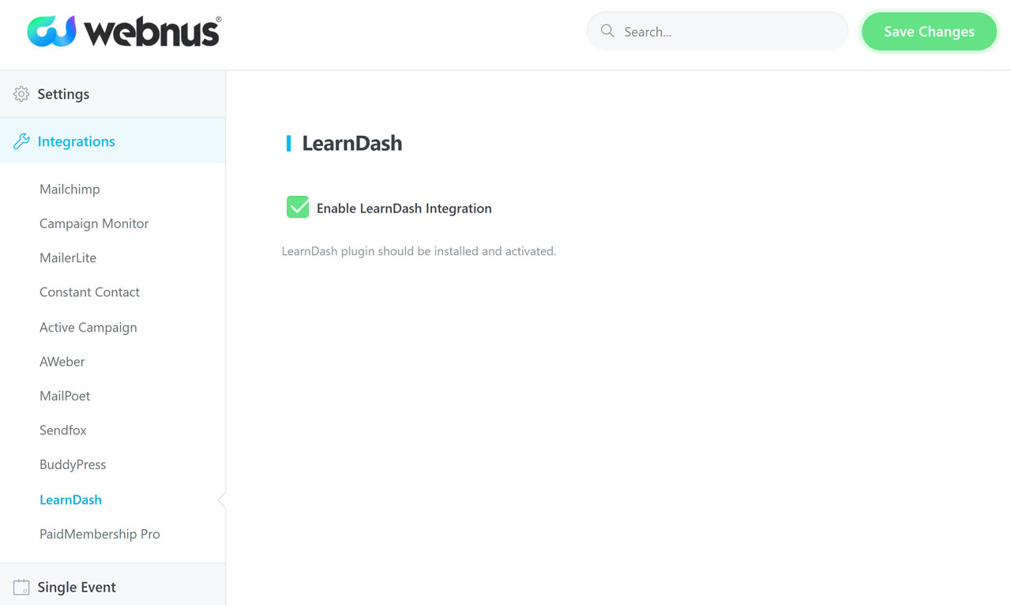Click the Single Event calendar icon
Image resolution: width=1011 pixels, height=605 pixels.
[21, 587]
